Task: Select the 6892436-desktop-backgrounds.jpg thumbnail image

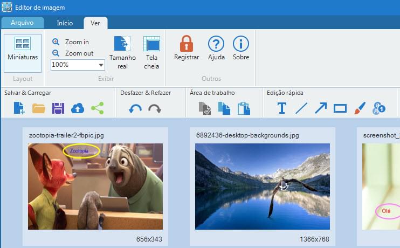Action: [x=263, y=187]
